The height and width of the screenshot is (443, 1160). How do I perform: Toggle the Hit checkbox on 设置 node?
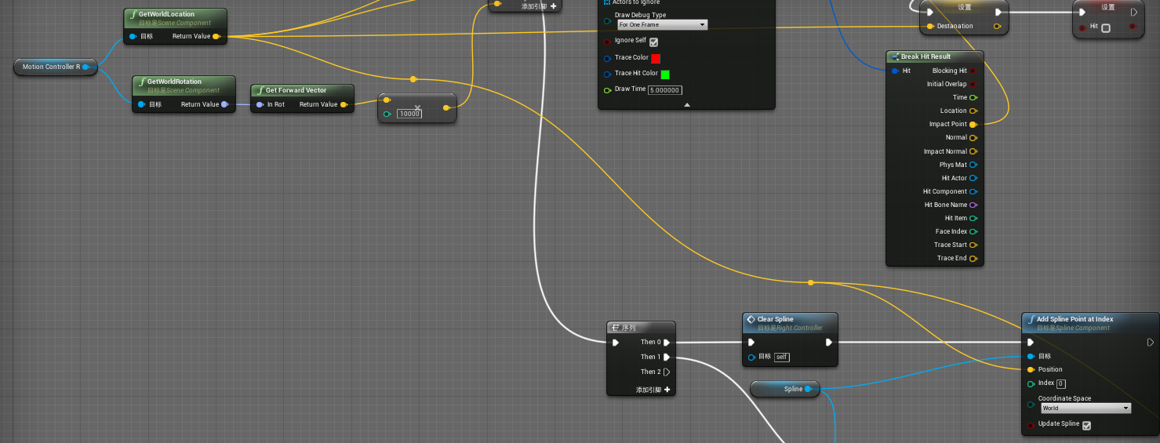pyautogui.click(x=1106, y=28)
